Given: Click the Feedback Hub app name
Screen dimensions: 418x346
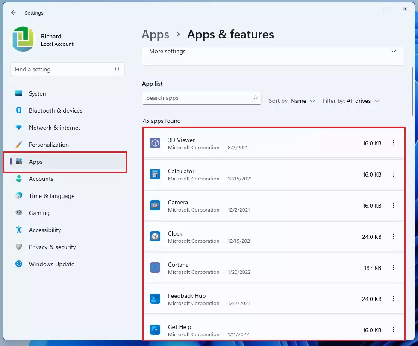Looking at the screenshot, I should [187, 296].
